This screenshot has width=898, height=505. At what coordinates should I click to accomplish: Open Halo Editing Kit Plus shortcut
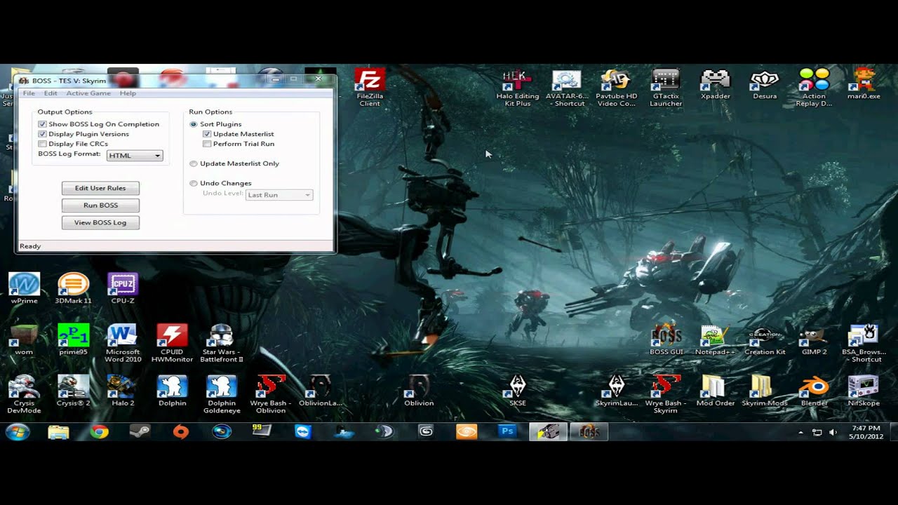point(518,87)
